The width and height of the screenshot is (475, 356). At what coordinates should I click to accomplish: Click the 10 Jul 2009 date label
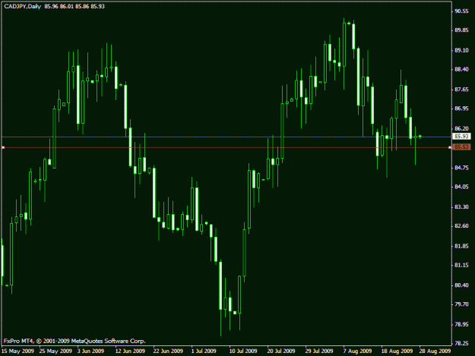coord(243,351)
